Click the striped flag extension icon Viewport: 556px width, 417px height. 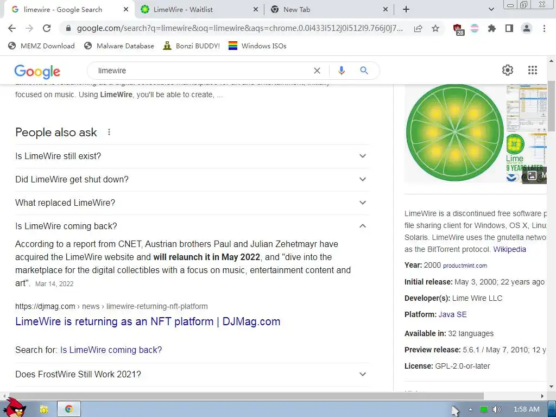pos(475,28)
